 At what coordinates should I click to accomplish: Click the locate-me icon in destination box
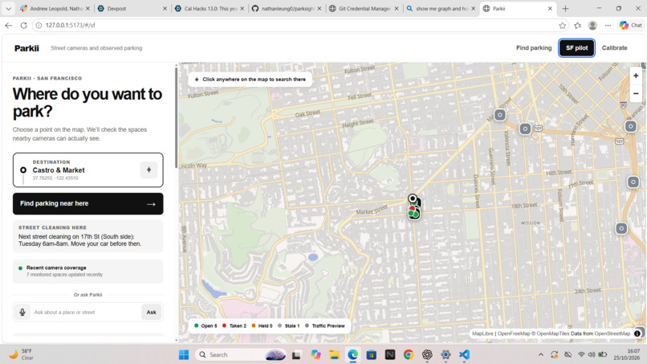(149, 170)
